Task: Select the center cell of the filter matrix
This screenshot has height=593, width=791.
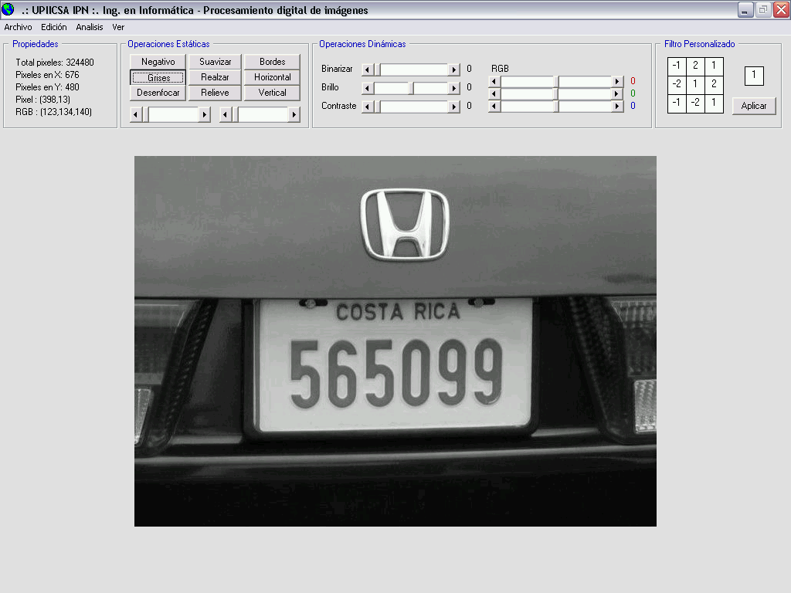Action: click(695, 84)
